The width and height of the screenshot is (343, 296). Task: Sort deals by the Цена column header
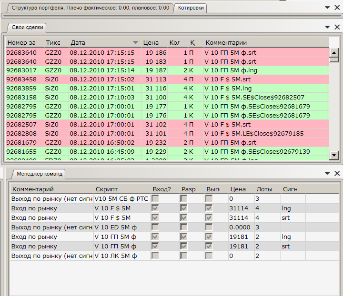point(151,43)
